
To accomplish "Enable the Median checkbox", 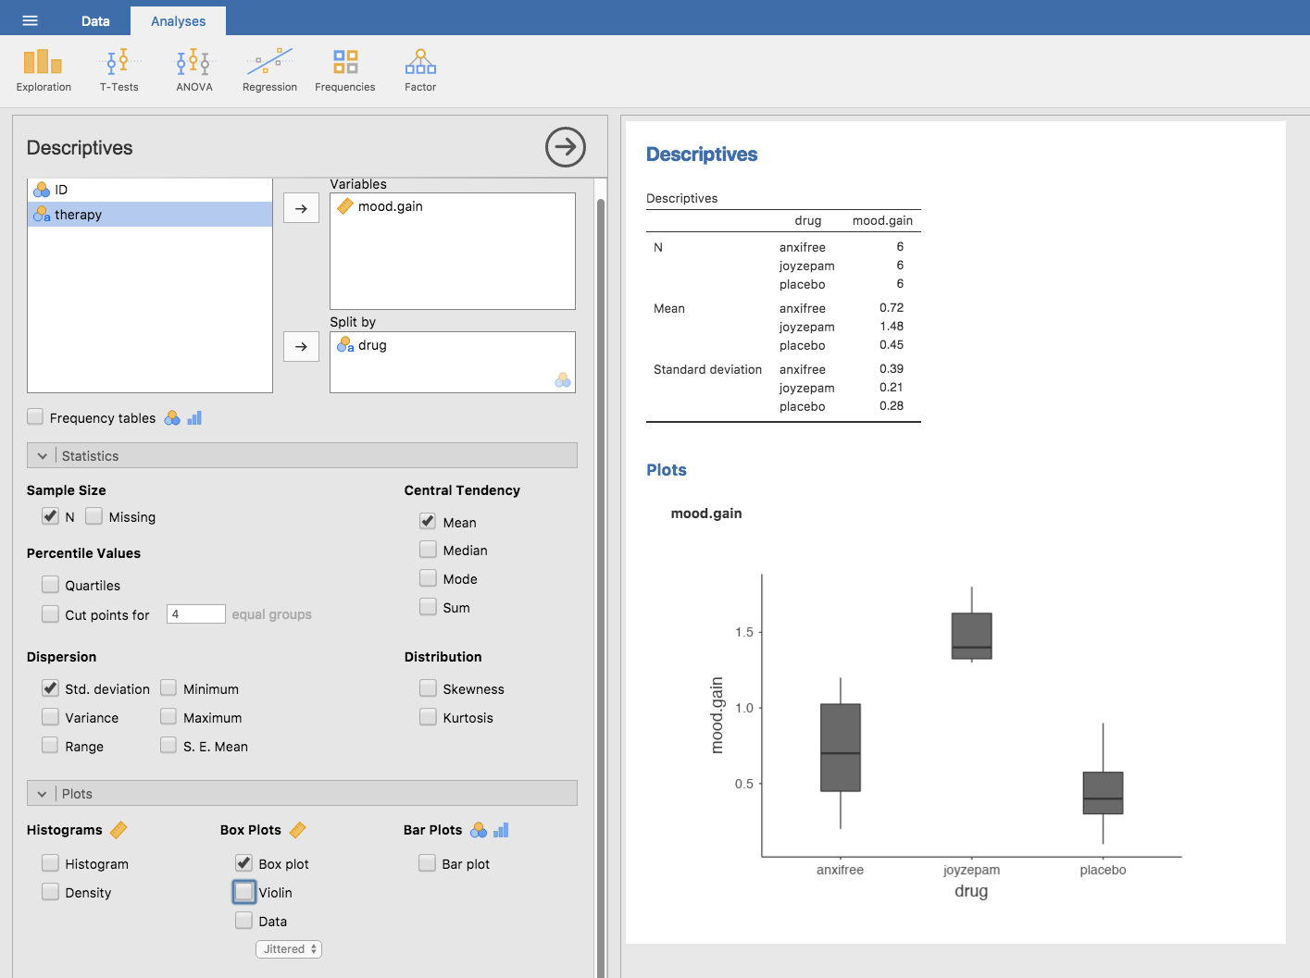I will click(x=428, y=550).
